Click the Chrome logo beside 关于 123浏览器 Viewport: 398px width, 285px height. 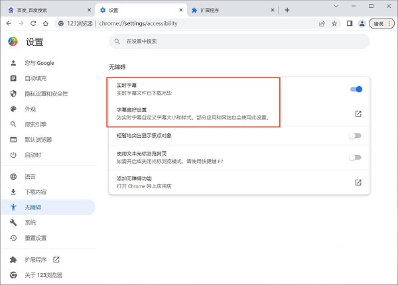[13, 275]
